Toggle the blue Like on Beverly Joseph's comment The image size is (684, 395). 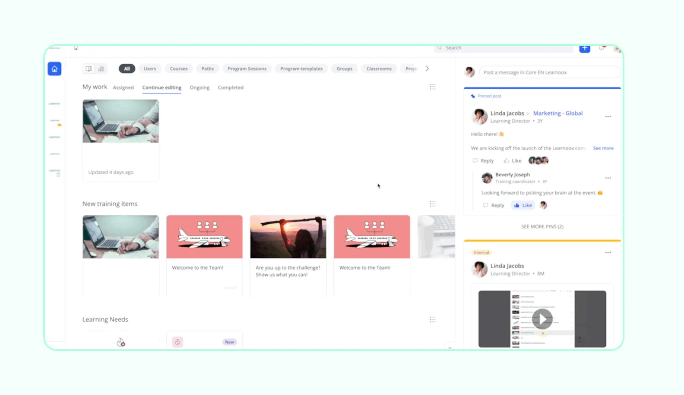[523, 205]
